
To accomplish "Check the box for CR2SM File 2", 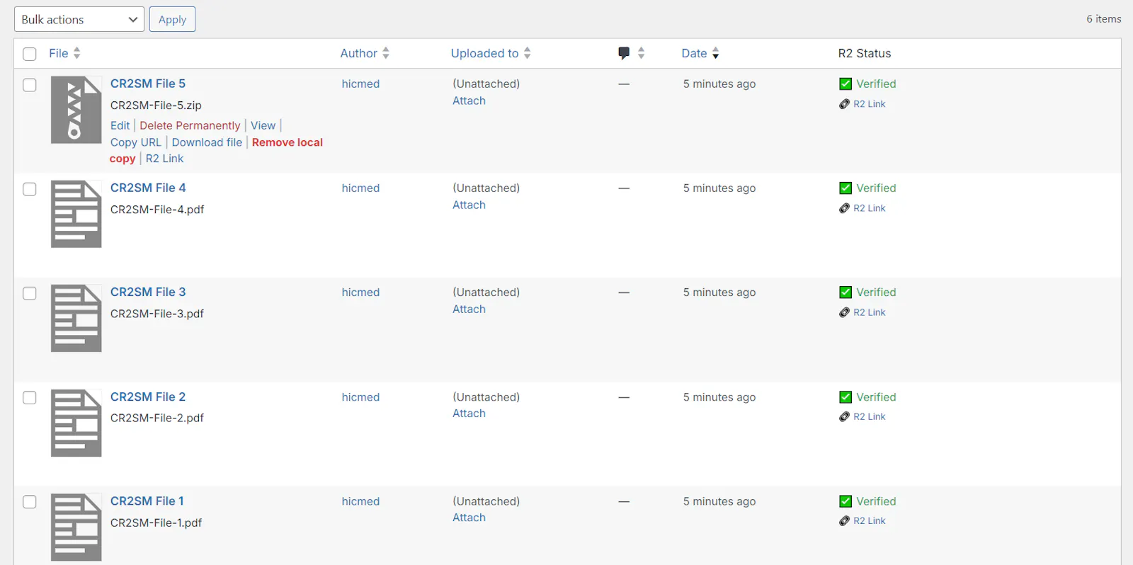I will point(30,397).
